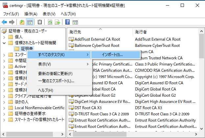Click the folder icon next to Active
The width and height of the screenshot is (205, 138).
11,67
